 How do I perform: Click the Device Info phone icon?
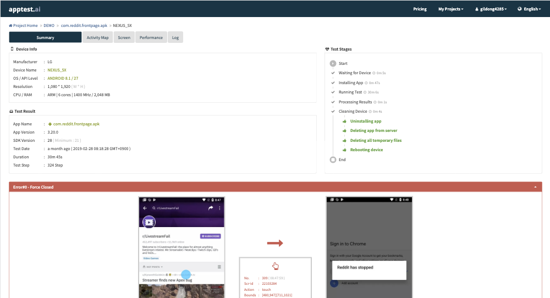coord(12,49)
